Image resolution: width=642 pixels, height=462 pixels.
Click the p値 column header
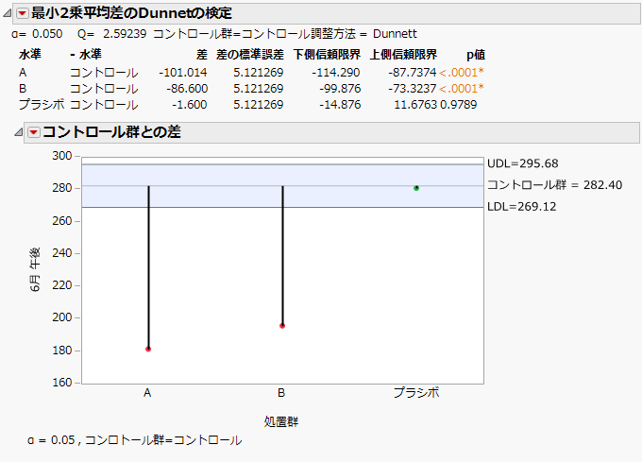tap(476, 55)
